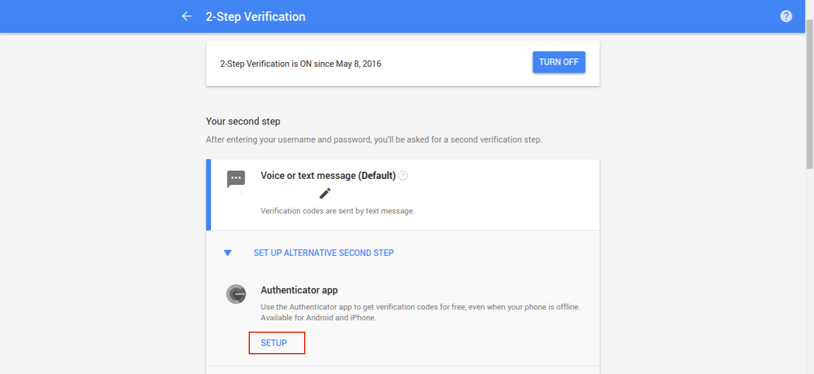Click the Authenticator app logo icon

pyautogui.click(x=236, y=295)
